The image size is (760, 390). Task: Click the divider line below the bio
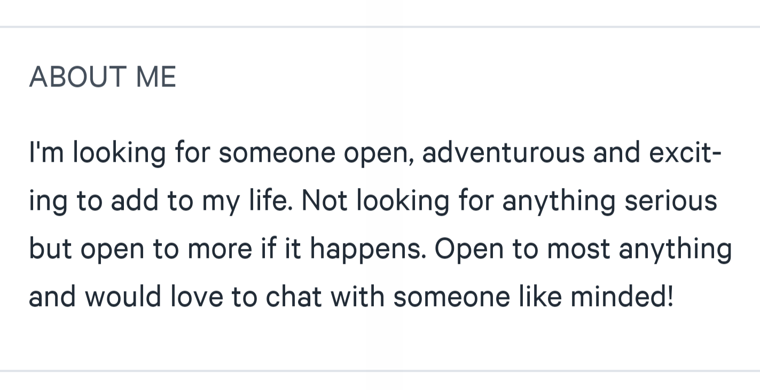point(380,370)
